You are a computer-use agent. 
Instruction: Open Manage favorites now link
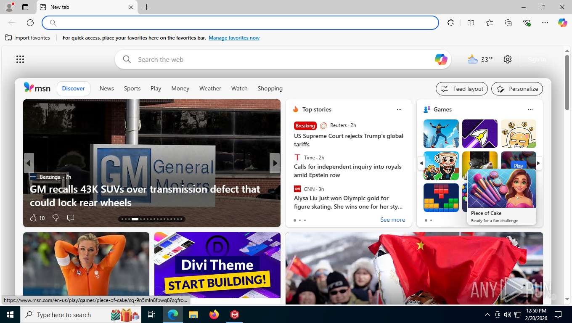click(x=234, y=38)
